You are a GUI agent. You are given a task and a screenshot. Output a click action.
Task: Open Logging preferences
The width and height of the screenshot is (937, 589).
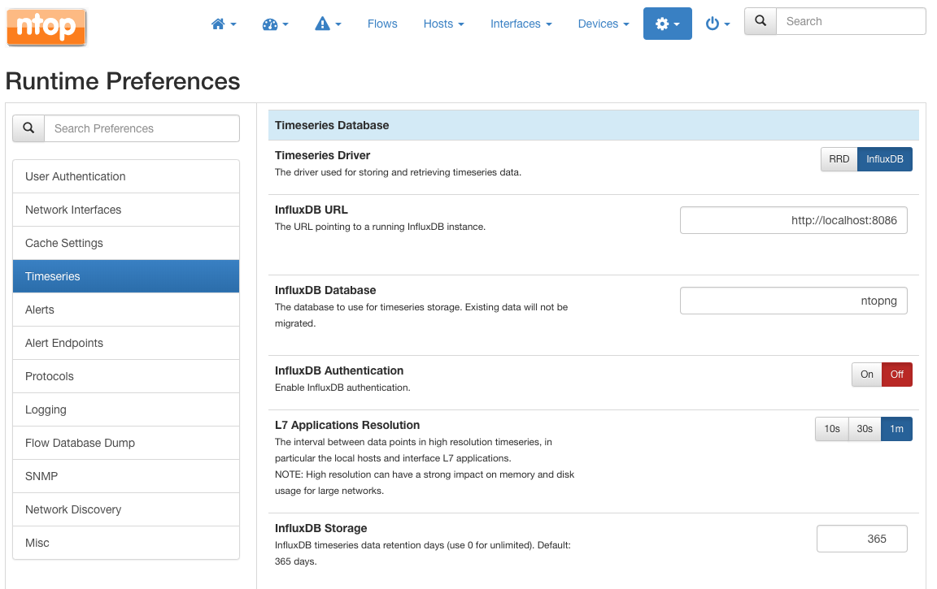(x=126, y=410)
